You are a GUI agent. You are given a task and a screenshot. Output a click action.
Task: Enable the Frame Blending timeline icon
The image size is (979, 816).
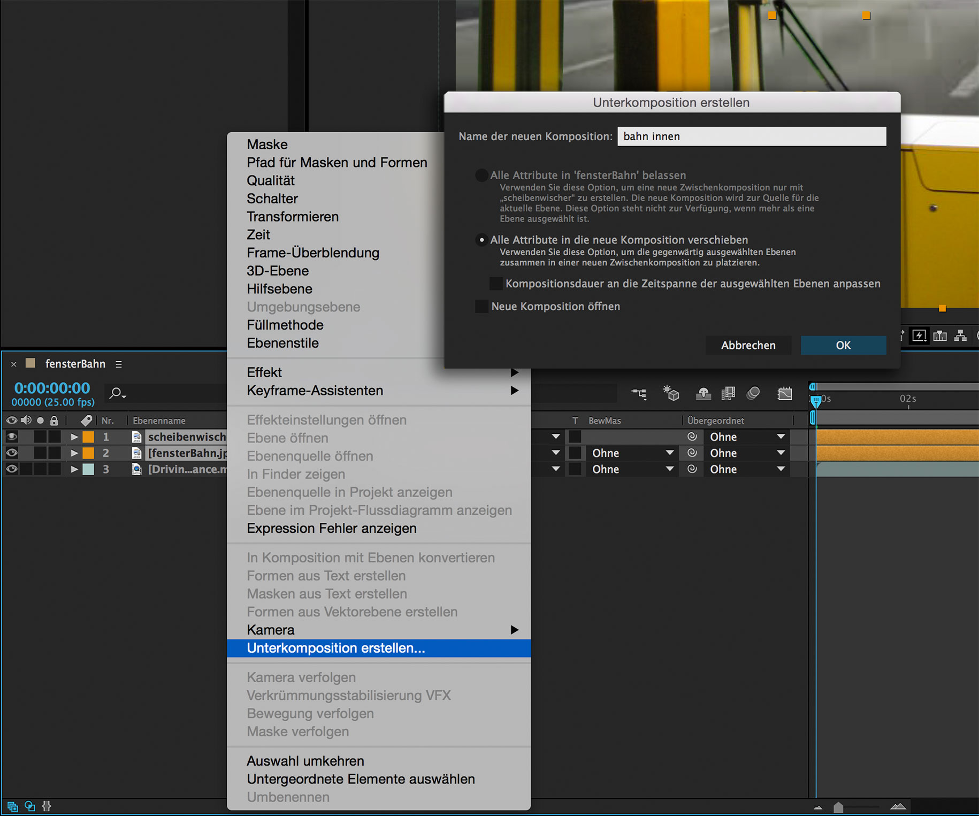728,394
